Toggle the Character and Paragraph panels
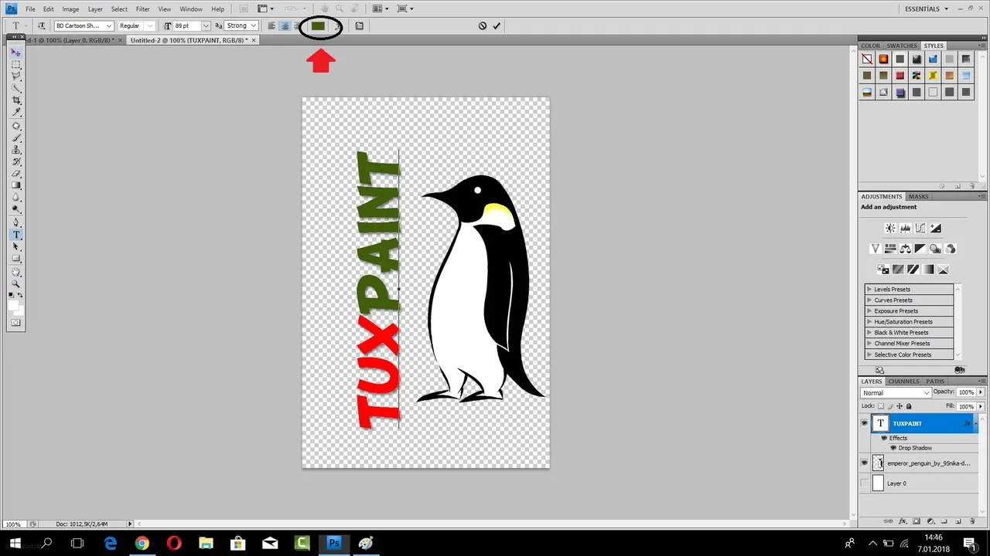Viewport: 990px width, 556px height. coord(359,25)
